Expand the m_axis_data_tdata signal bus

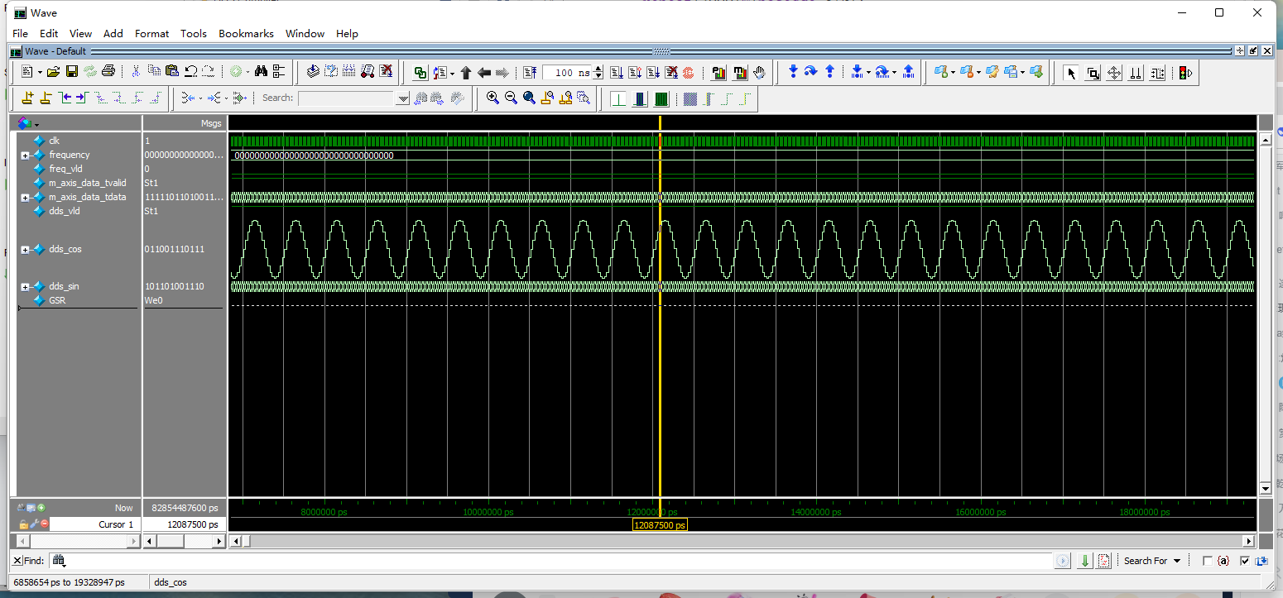coord(26,198)
